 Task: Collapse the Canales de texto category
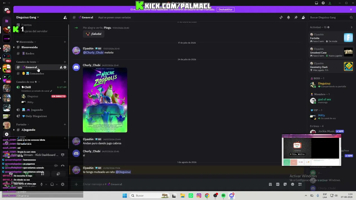click(x=28, y=62)
